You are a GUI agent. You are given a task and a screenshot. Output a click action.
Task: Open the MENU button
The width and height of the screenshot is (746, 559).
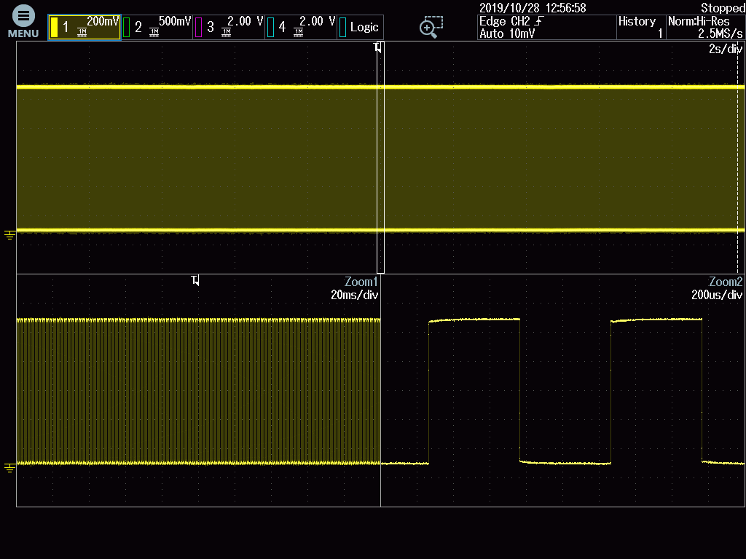pos(23,22)
